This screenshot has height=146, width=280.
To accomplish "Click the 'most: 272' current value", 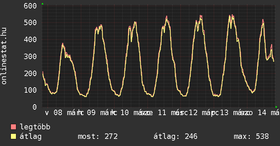I will [x=98, y=136].
